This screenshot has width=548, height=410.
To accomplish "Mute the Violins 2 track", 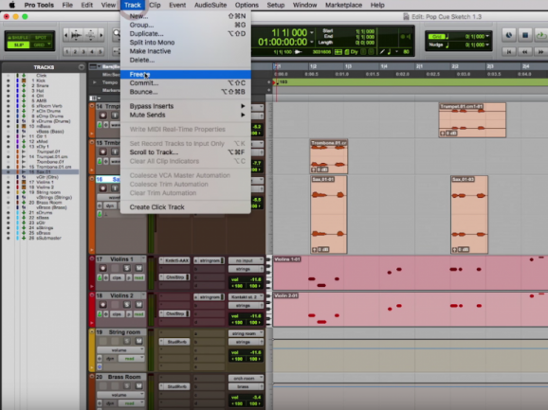I will (138, 304).
